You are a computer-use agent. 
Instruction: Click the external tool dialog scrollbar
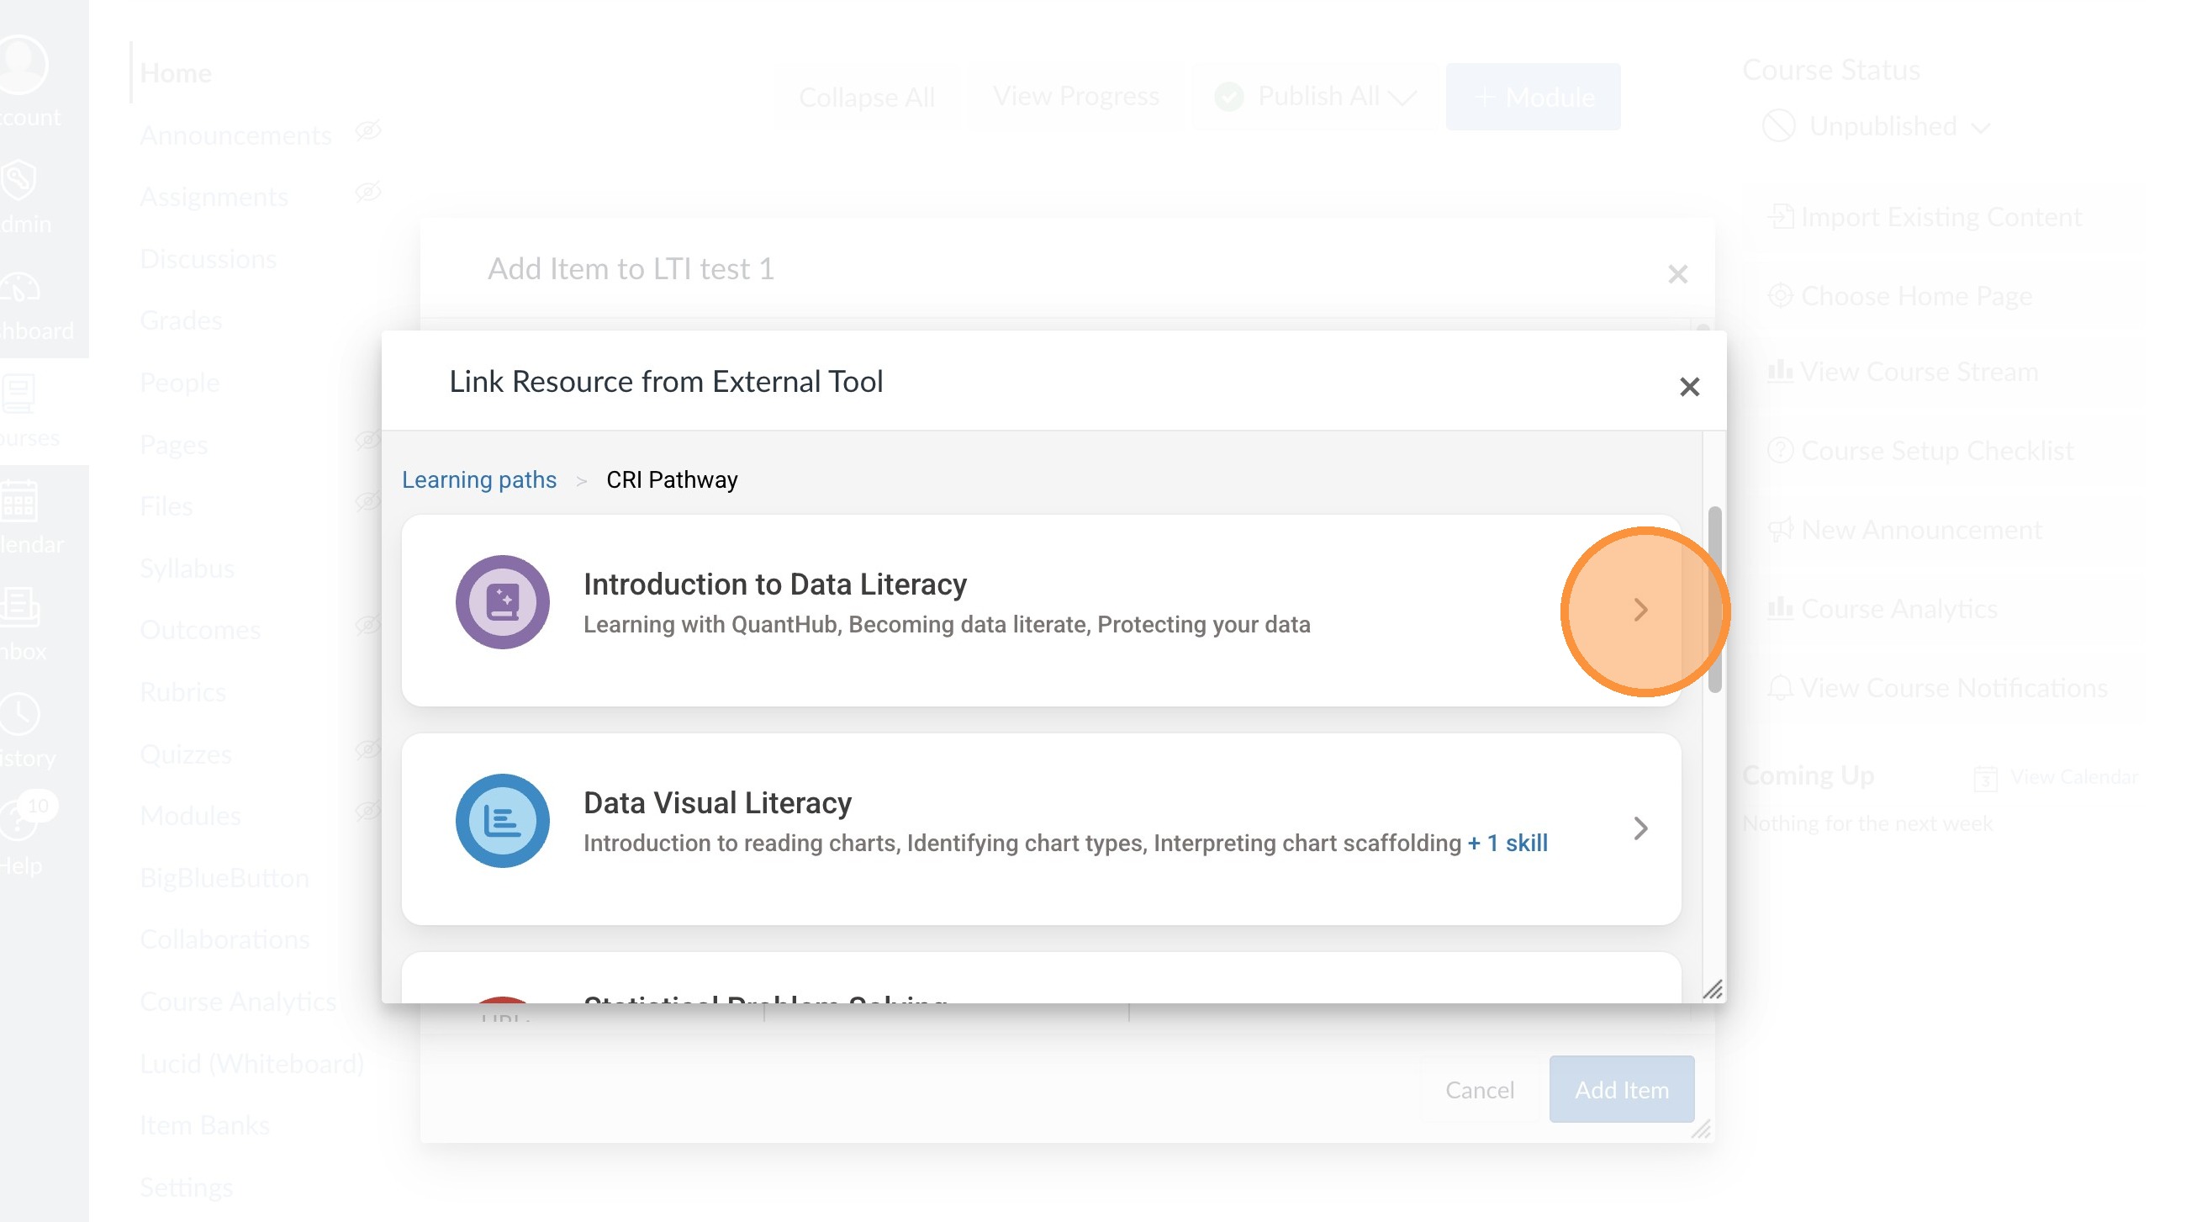click(1714, 599)
